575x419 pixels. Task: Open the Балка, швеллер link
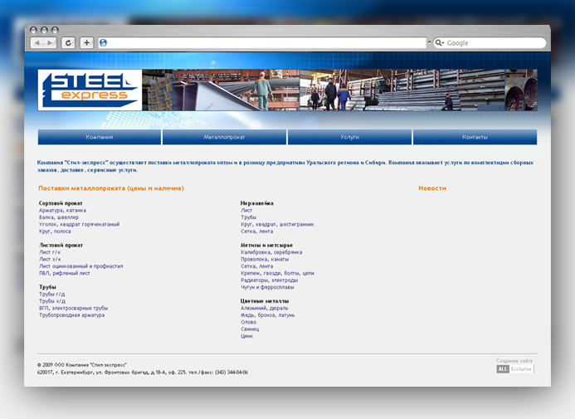(x=59, y=217)
